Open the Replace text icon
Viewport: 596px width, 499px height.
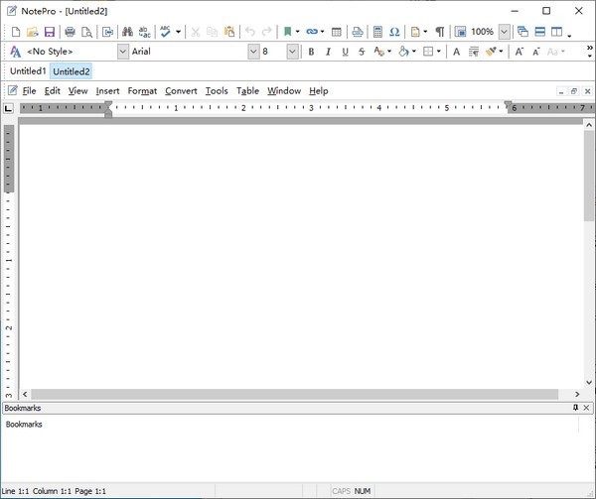144,32
